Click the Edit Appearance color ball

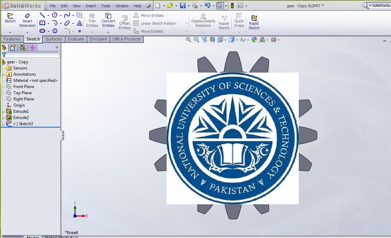tap(254, 39)
